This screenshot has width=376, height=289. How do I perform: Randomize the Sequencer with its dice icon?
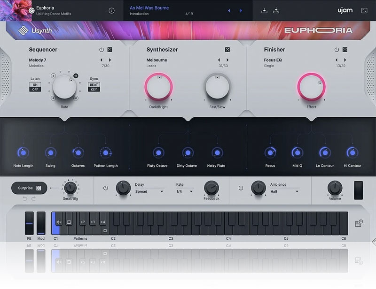click(x=110, y=50)
